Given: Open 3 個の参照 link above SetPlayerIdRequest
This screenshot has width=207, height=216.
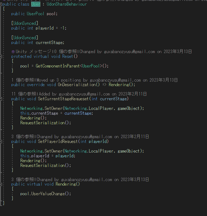Looking at the screenshot, I should [x=23, y=137].
